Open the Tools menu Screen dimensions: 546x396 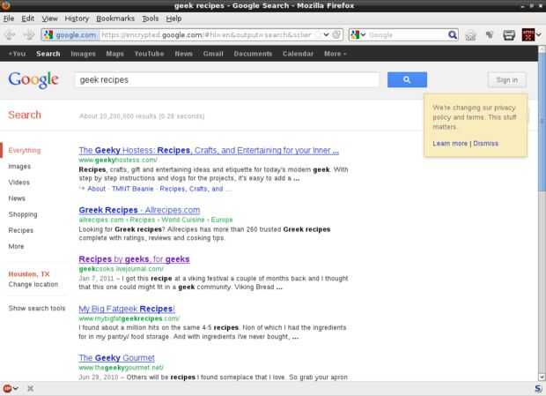[150, 19]
